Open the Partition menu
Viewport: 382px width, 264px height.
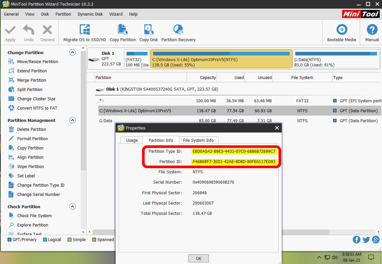pyautogui.click(x=63, y=14)
